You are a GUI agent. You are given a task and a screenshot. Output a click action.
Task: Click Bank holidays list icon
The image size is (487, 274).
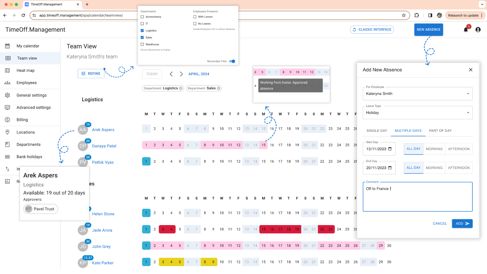click(x=8, y=157)
